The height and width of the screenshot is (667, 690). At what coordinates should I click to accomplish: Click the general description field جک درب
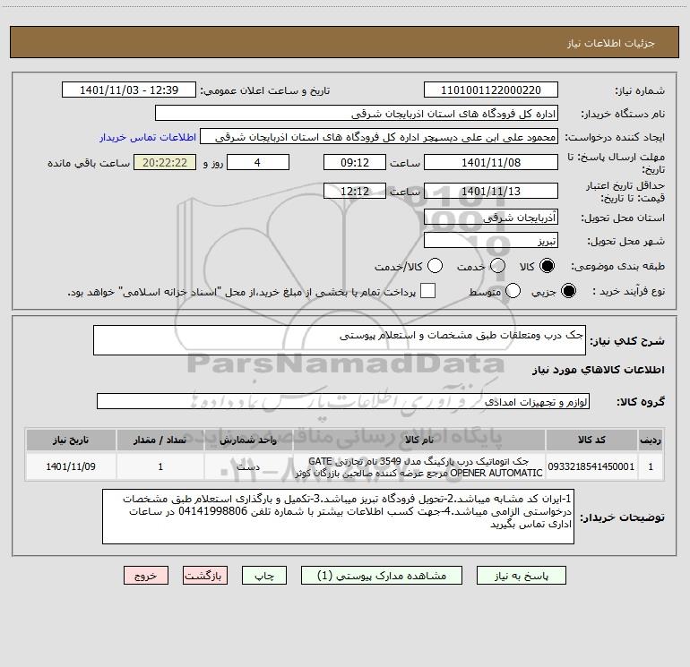(x=340, y=340)
